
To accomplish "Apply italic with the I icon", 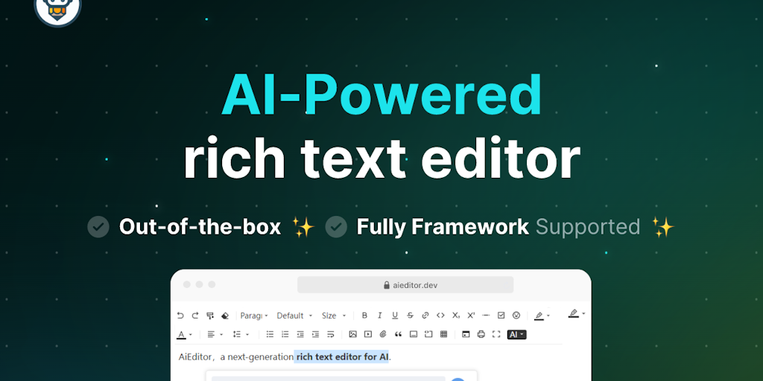I will coord(379,316).
